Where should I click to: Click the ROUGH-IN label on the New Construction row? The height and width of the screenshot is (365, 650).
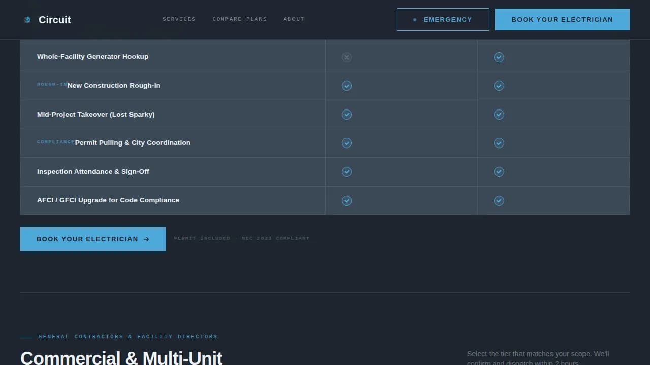(x=51, y=85)
